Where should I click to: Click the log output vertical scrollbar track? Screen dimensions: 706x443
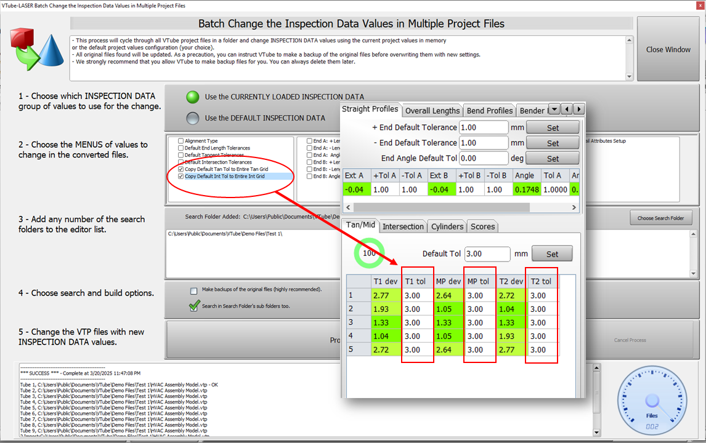click(596, 401)
